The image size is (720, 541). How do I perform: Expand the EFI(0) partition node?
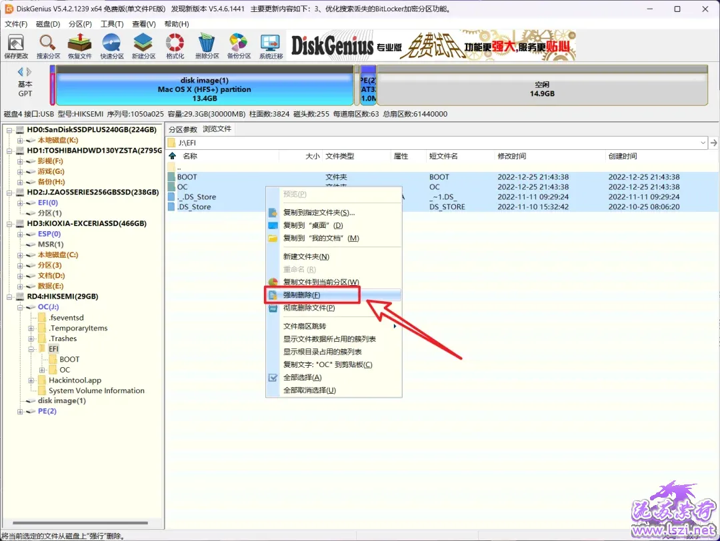tap(20, 203)
